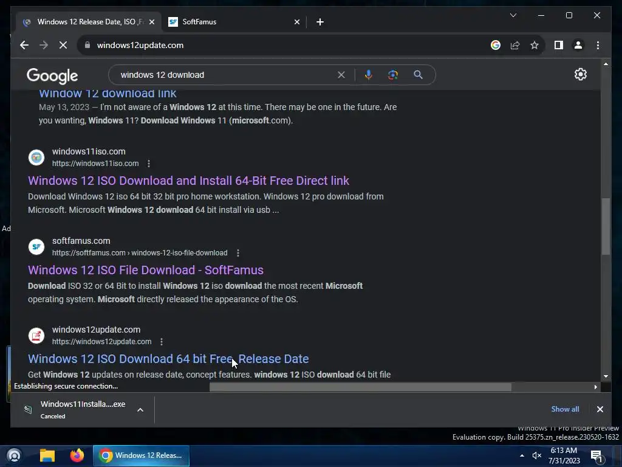Click the scroll up arrow

point(606,64)
